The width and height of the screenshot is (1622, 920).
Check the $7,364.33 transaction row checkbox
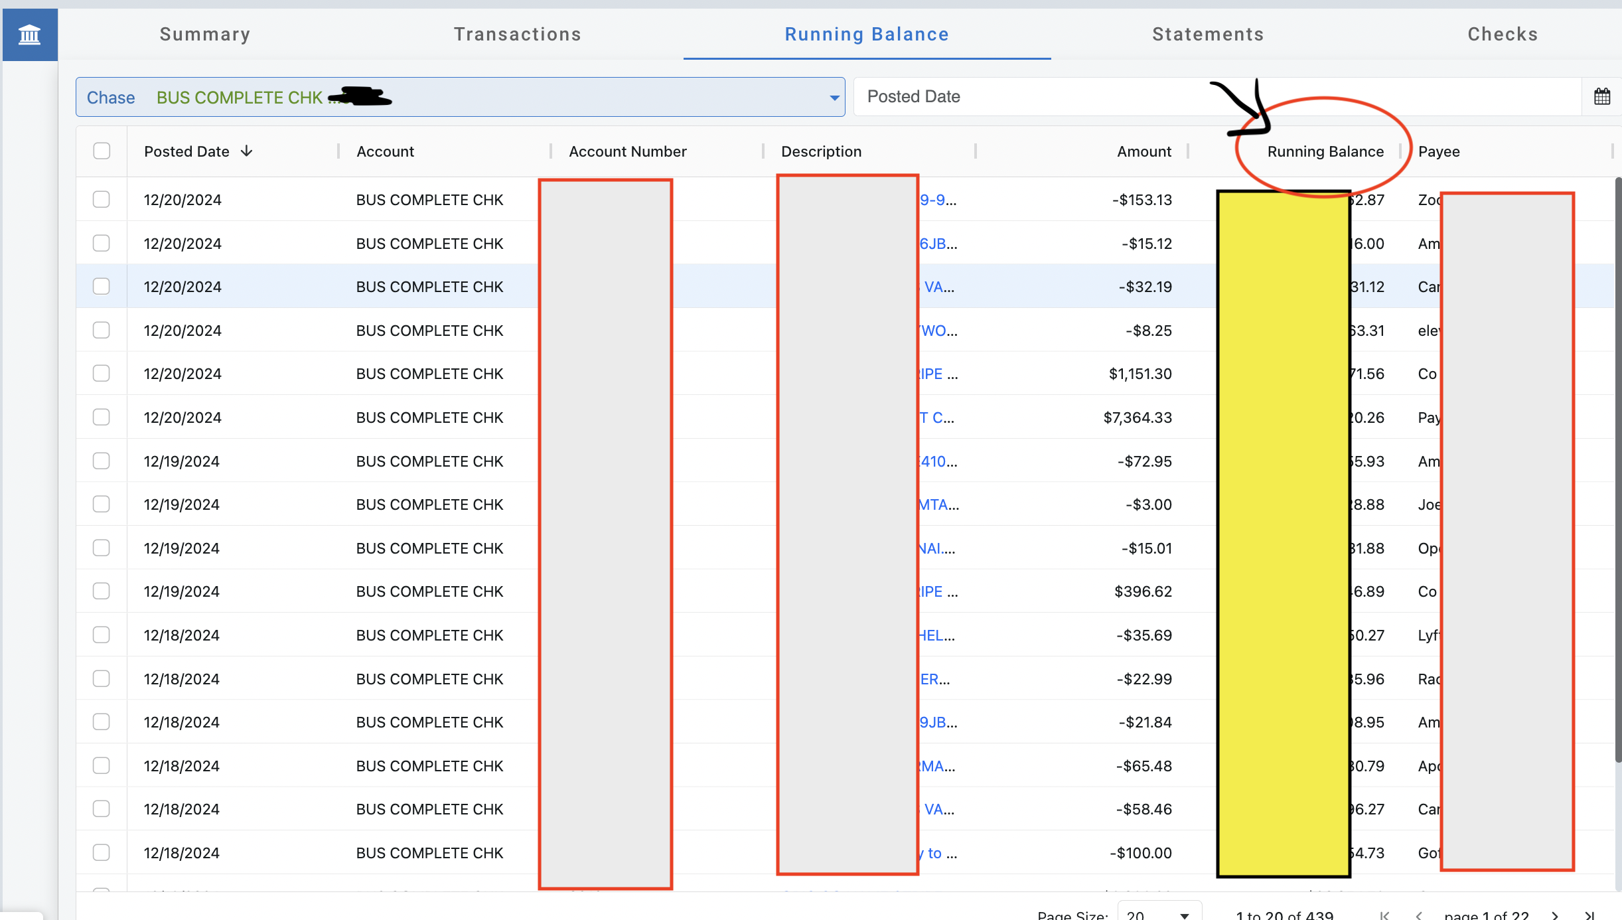tap(102, 418)
